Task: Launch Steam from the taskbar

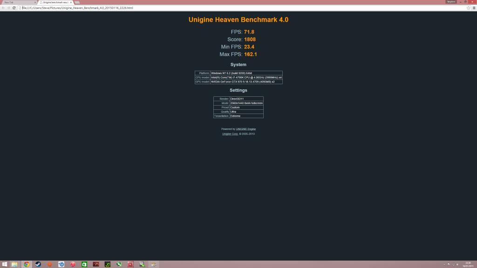Action: tap(38, 264)
